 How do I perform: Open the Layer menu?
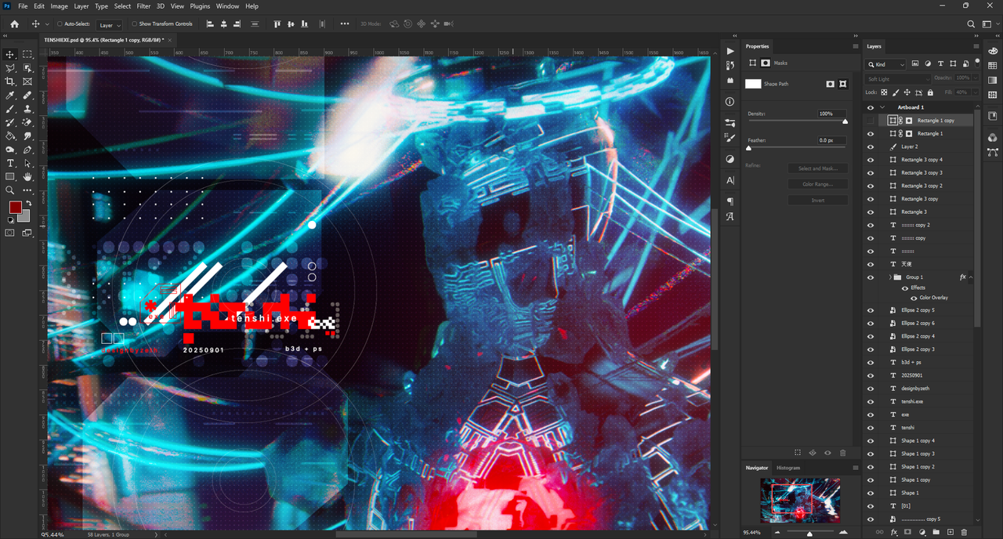81,6
